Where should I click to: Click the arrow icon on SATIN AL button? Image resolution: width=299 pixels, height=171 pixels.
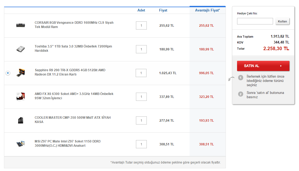(x=281, y=66)
